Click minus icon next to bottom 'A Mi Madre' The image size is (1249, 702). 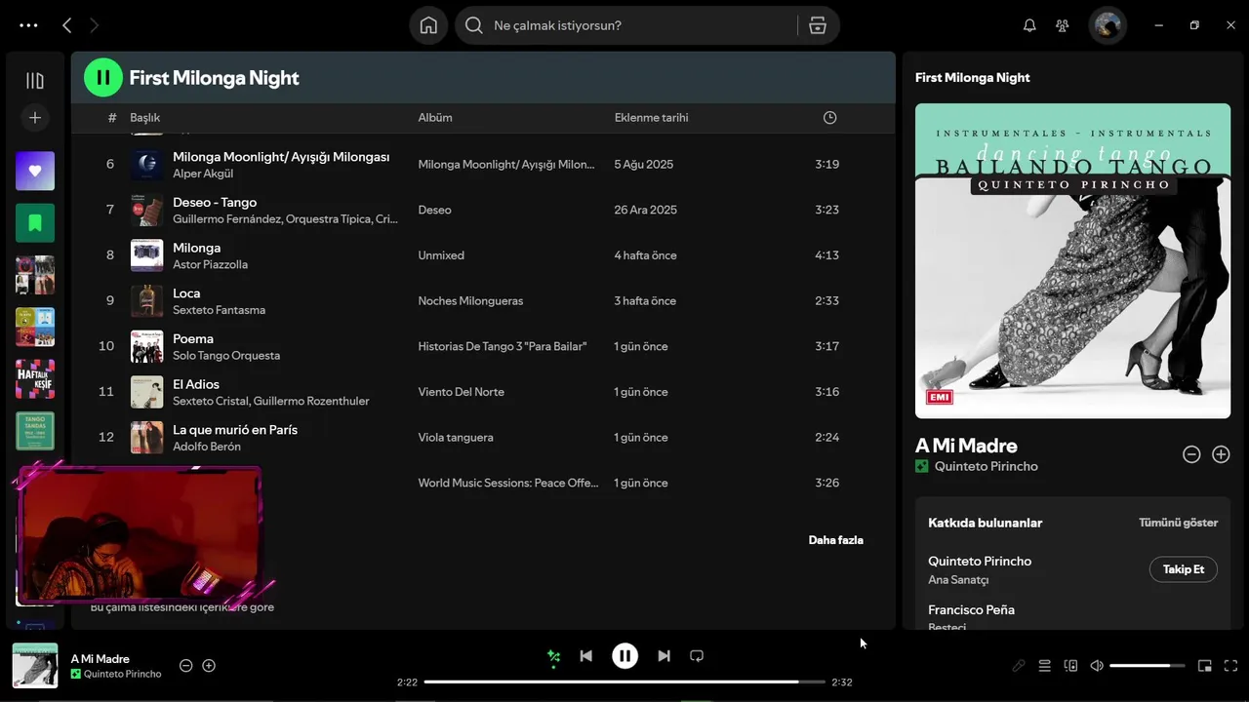[x=185, y=666]
